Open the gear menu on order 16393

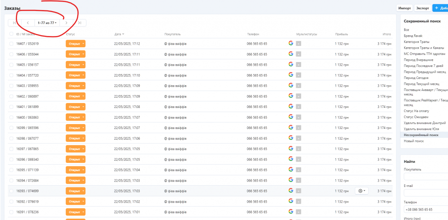point(361,191)
